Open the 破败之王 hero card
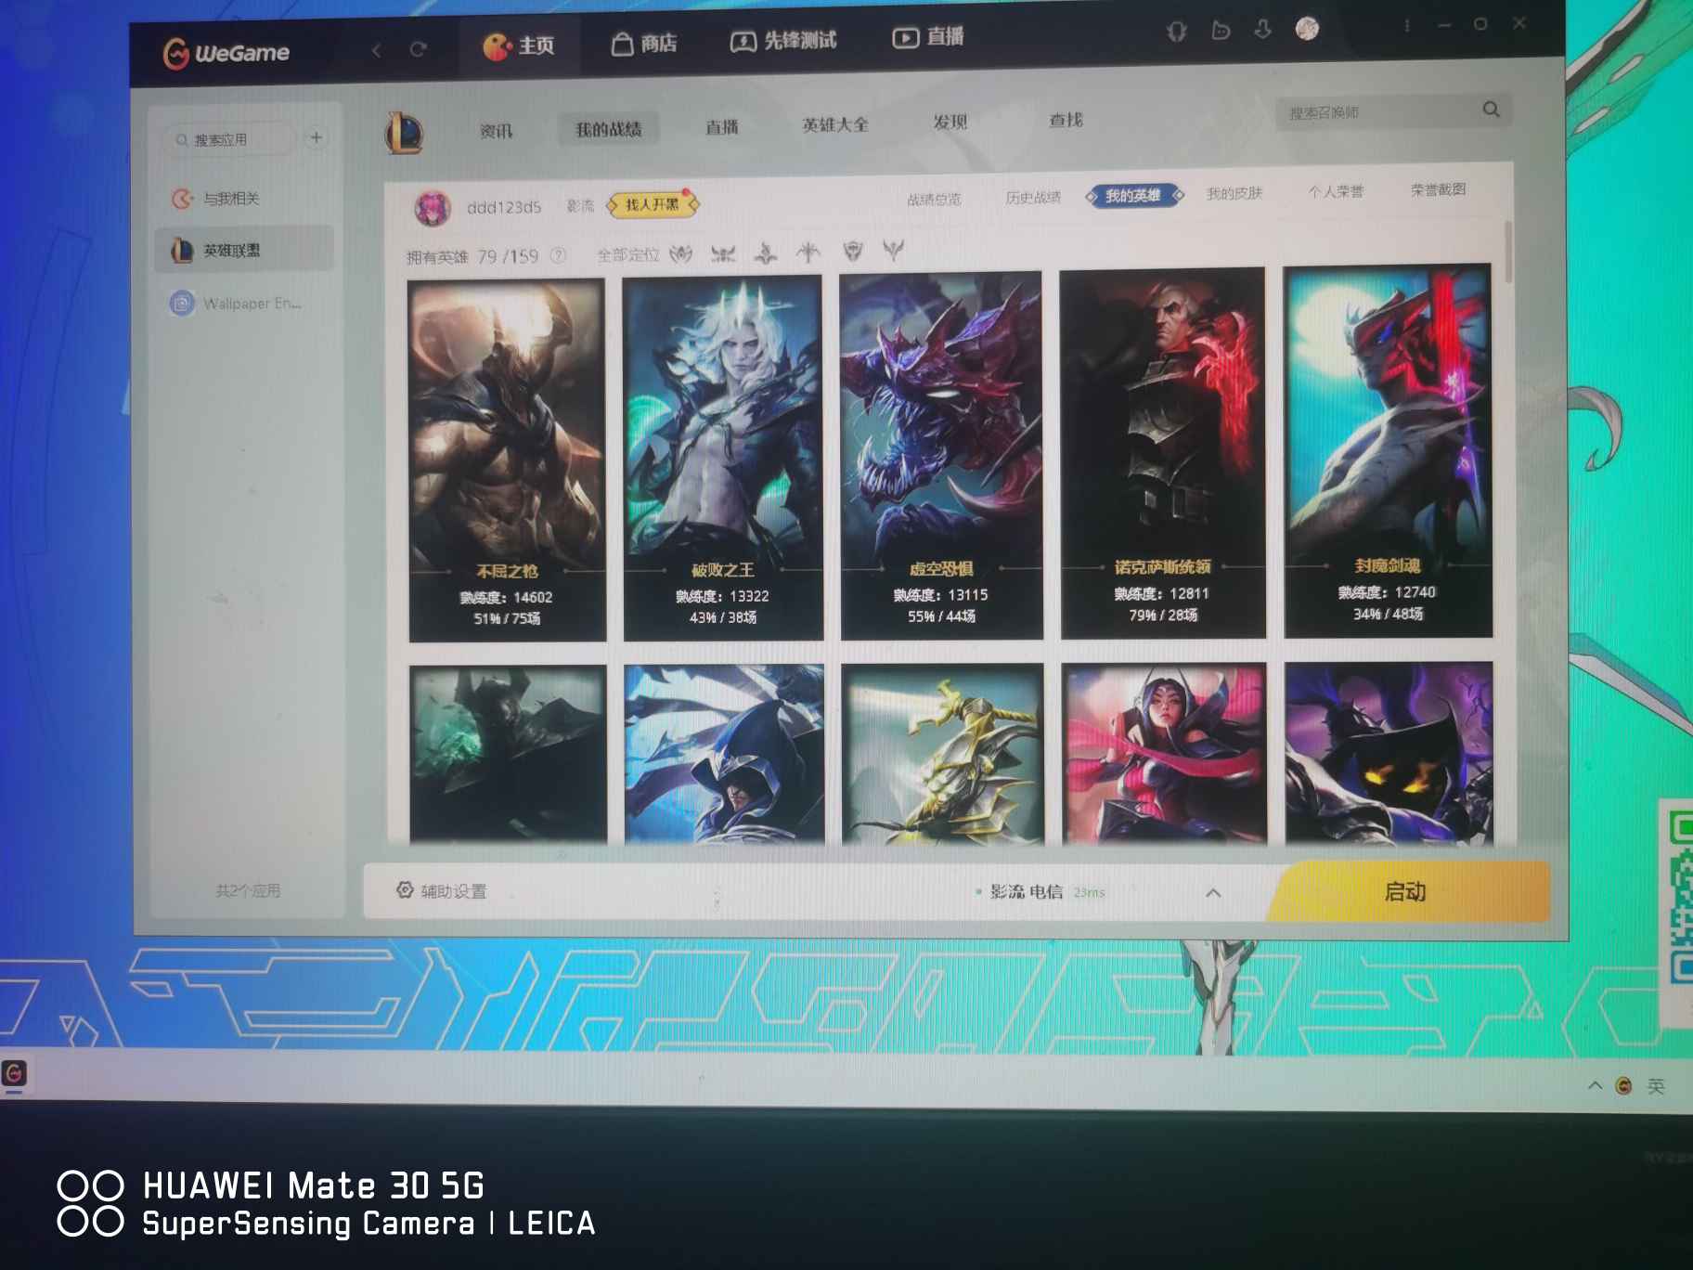 (723, 458)
